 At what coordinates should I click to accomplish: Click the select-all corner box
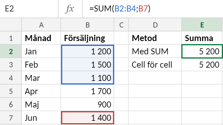pos(11,25)
